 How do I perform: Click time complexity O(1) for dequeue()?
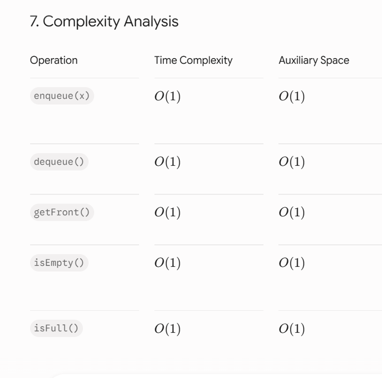click(167, 162)
